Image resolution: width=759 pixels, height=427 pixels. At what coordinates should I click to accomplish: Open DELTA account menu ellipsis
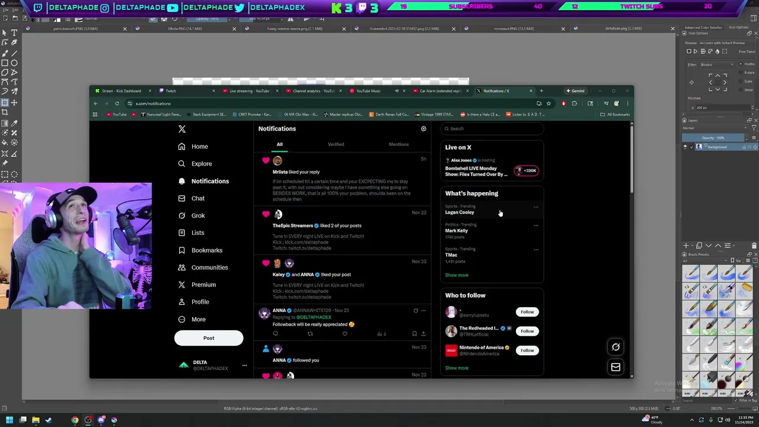pos(244,365)
